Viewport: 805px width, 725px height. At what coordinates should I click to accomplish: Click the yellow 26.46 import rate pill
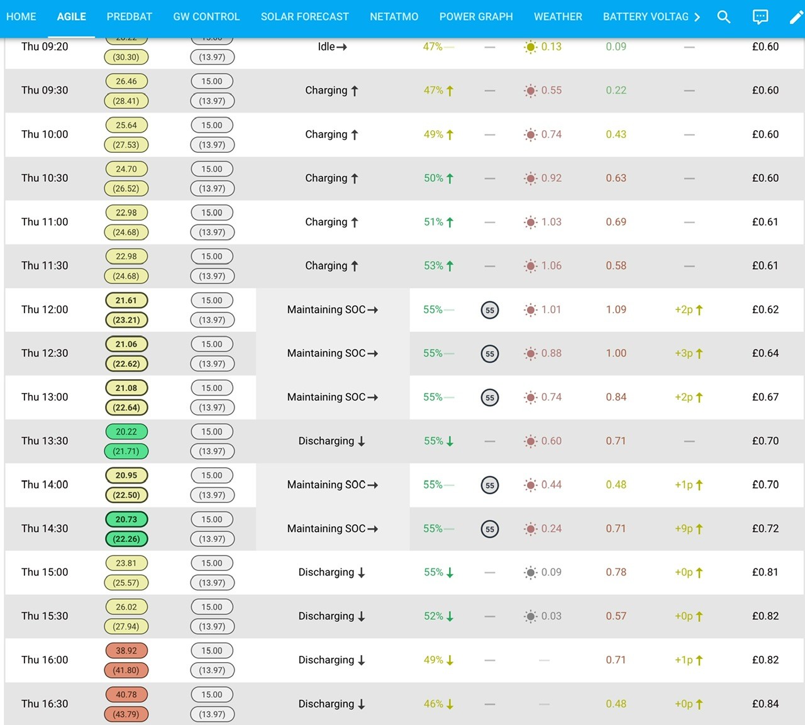[126, 81]
